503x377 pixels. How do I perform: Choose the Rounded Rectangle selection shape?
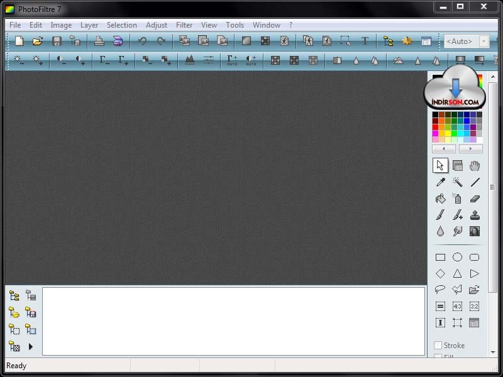pos(475,257)
